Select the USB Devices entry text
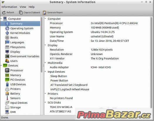154x121 pixels. click(x=18, y=84)
